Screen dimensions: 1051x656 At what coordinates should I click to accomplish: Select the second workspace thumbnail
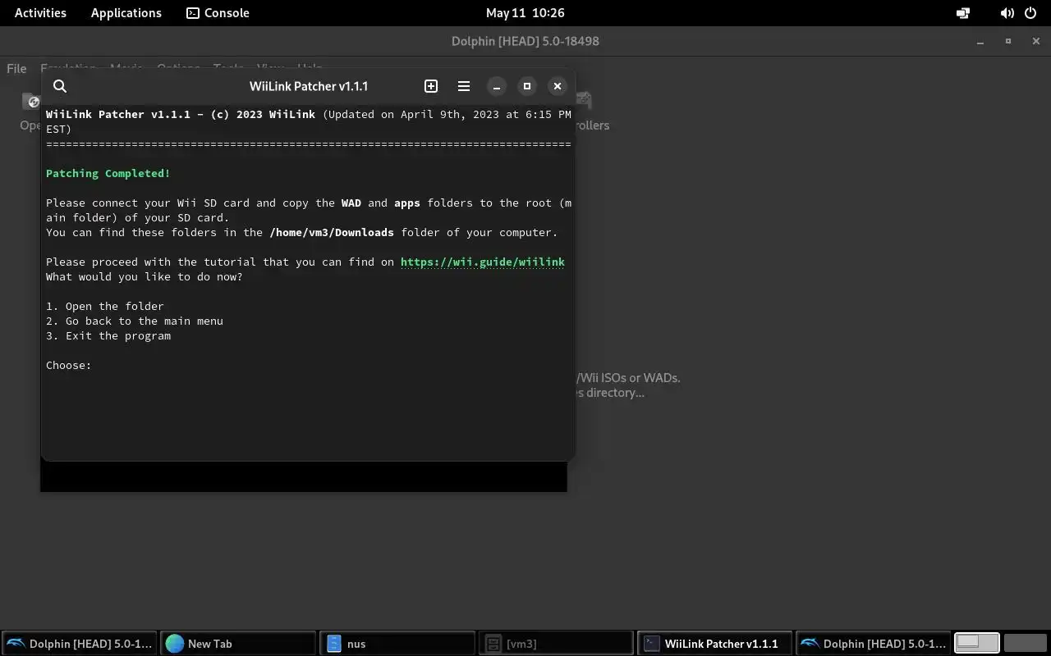click(x=1026, y=643)
